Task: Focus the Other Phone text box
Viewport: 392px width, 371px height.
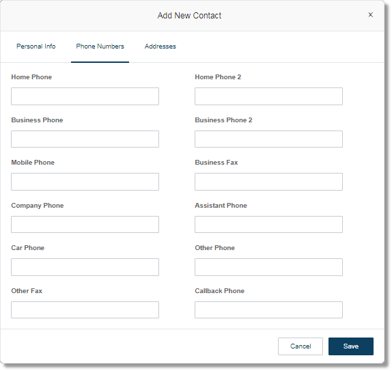Action: coord(269,267)
